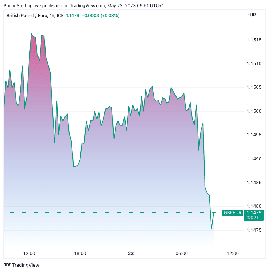Open the TradingView wordmark link

click(25, 265)
